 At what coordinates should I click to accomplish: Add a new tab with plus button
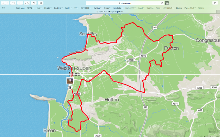[218, 12]
